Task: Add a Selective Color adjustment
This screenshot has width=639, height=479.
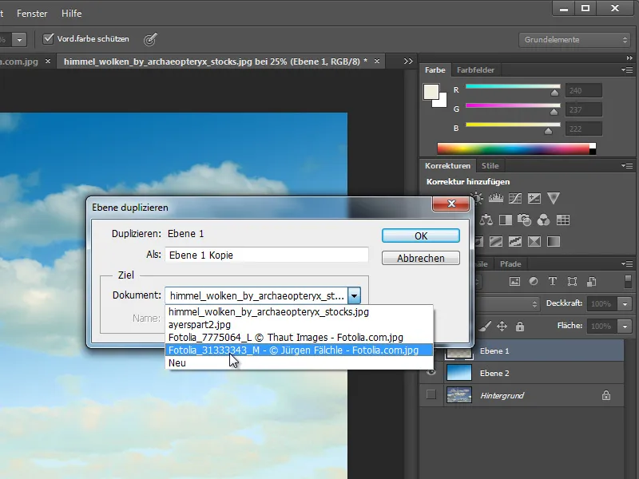Action: tap(534, 242)
